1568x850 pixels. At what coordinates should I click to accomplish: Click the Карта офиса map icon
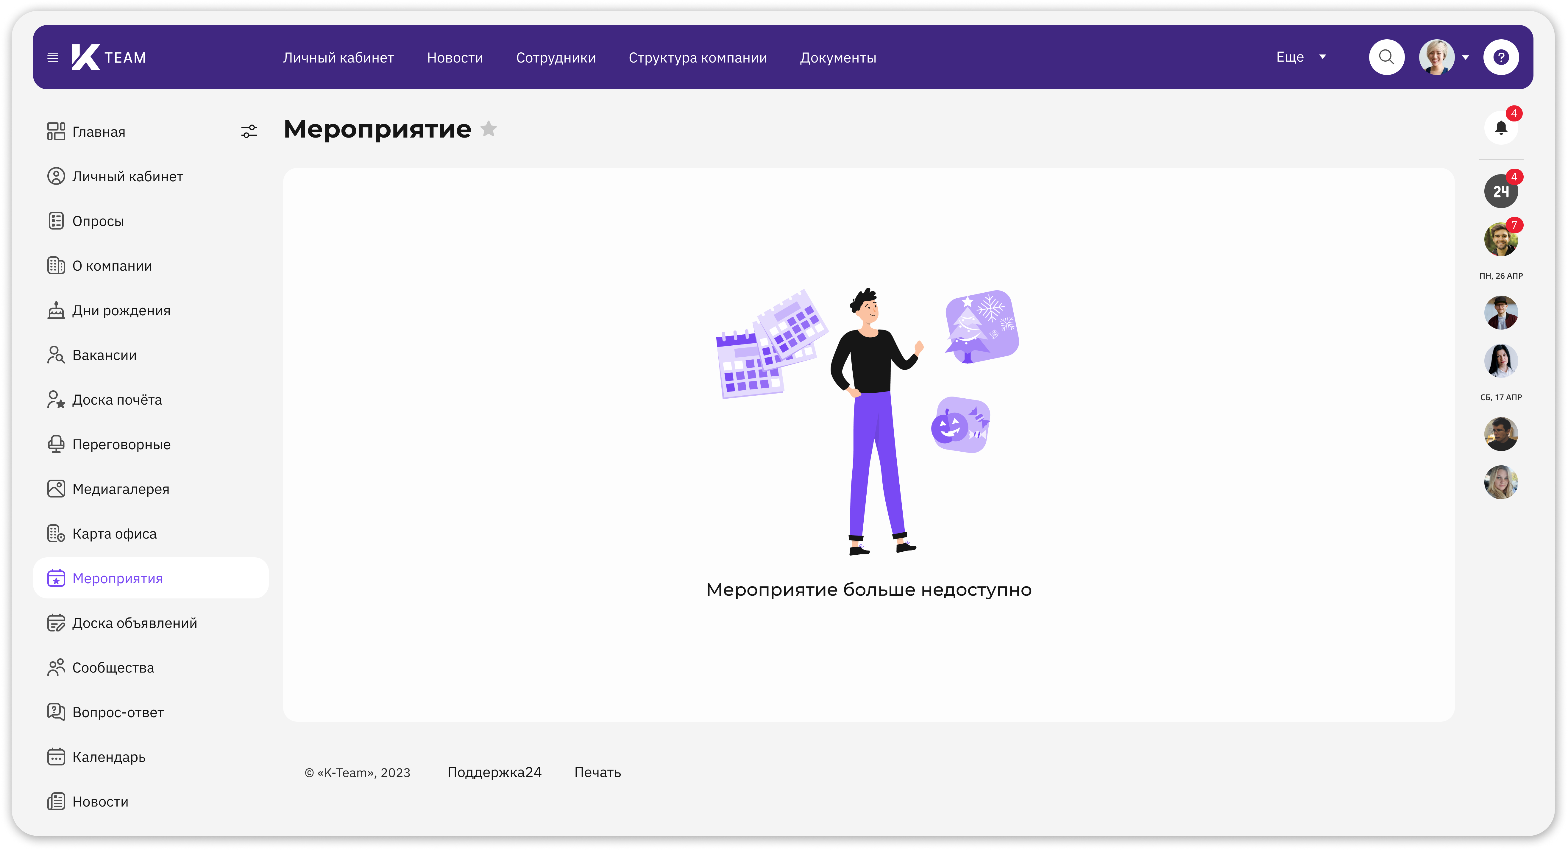pyautogui.click(x=56, y=534)
